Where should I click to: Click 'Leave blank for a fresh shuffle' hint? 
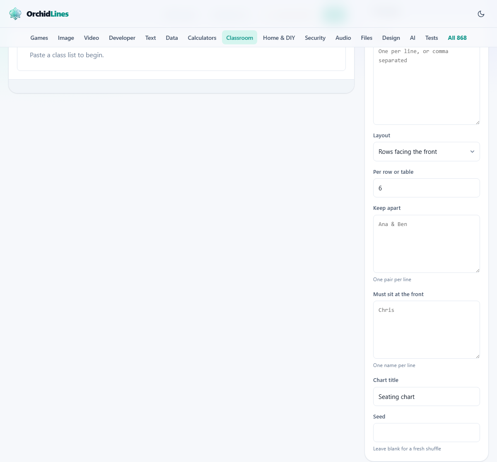coord(407,449)
